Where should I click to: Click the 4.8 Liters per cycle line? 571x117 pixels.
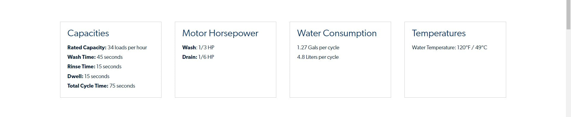coord(318,57)
